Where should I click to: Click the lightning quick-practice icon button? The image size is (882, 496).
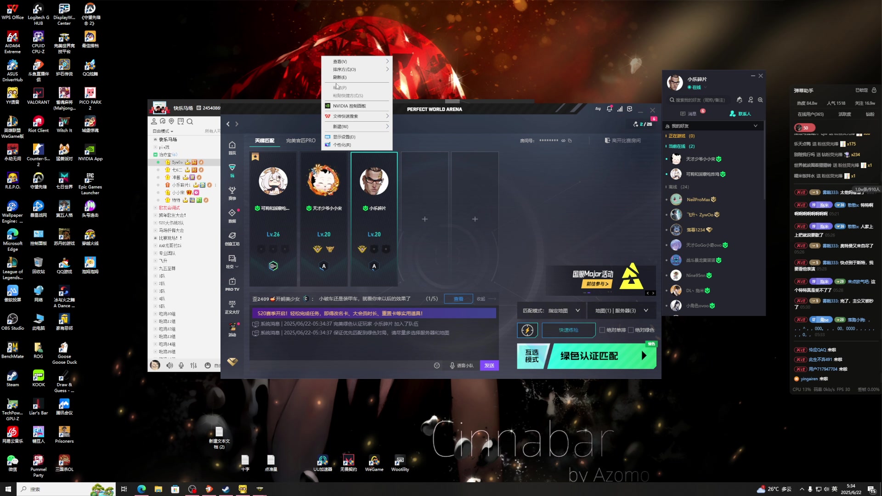[x=527, y=330]
